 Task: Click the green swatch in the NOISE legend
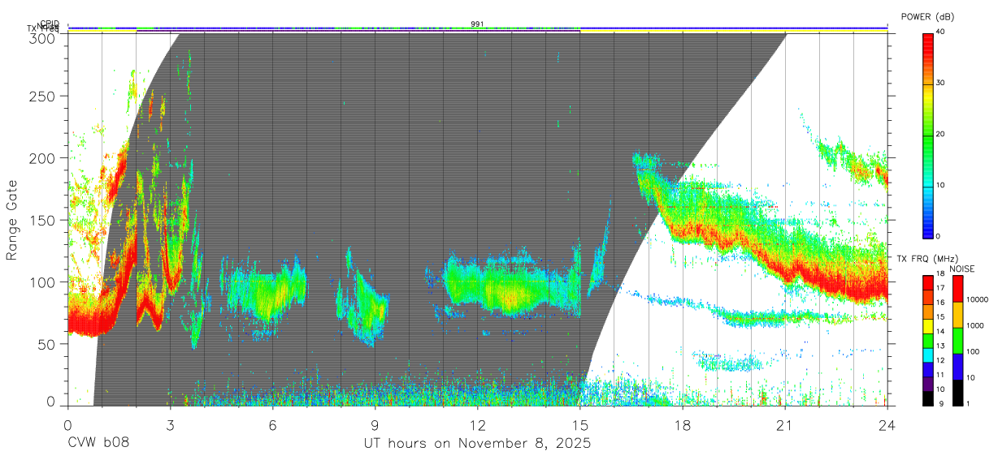click(957, 341)
